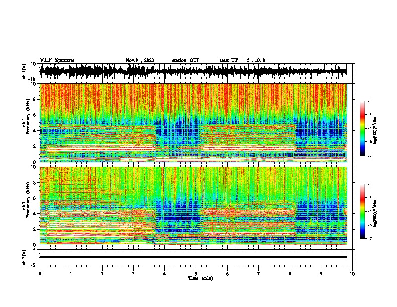Click the ch.2 'Frequency (kHz)' axis label
Screen dimensions: 397x307
pyautogui.click(x=28, y=200)
